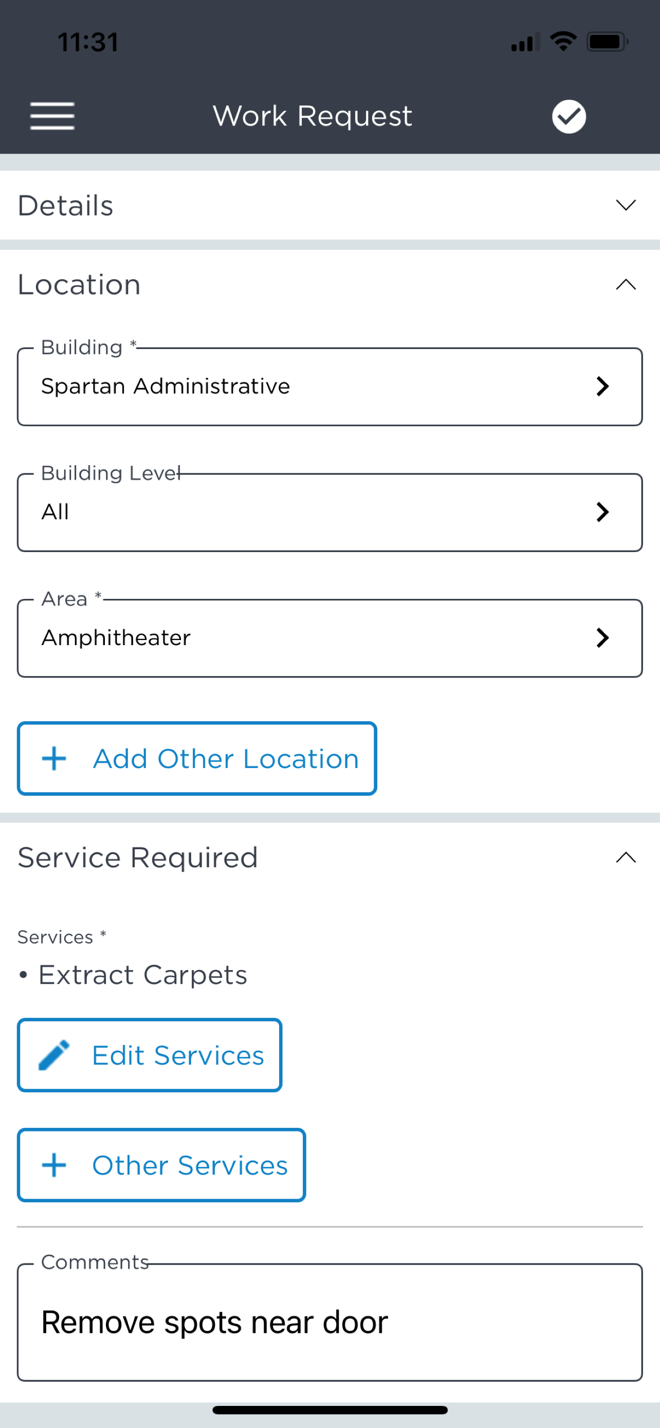
Task: Change the Area from Amphitheater
Action: (329, 637)
